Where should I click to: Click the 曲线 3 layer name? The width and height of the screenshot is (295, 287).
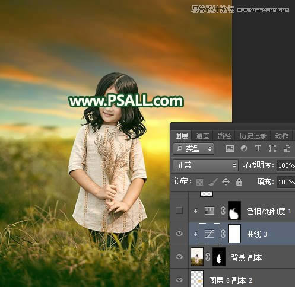point(257,234)
